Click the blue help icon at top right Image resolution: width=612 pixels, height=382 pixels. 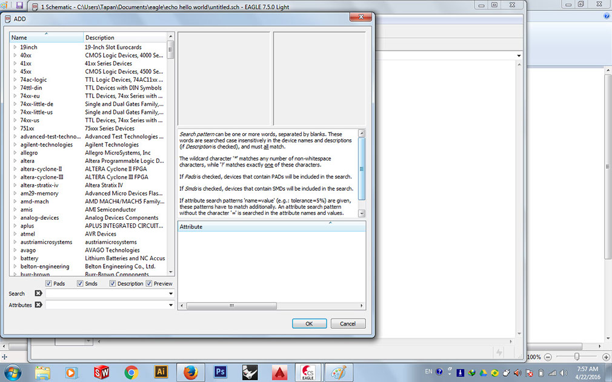pyautogui.click(x=607, y=16)
